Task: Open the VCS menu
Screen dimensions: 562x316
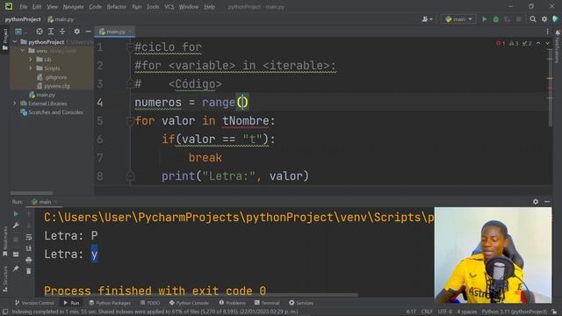Action: [169, 6]
